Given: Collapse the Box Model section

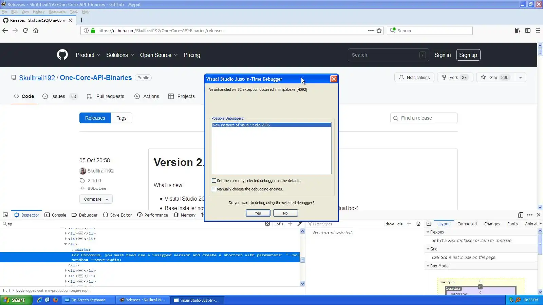Looking at the screenshot, I should (428, 266).
